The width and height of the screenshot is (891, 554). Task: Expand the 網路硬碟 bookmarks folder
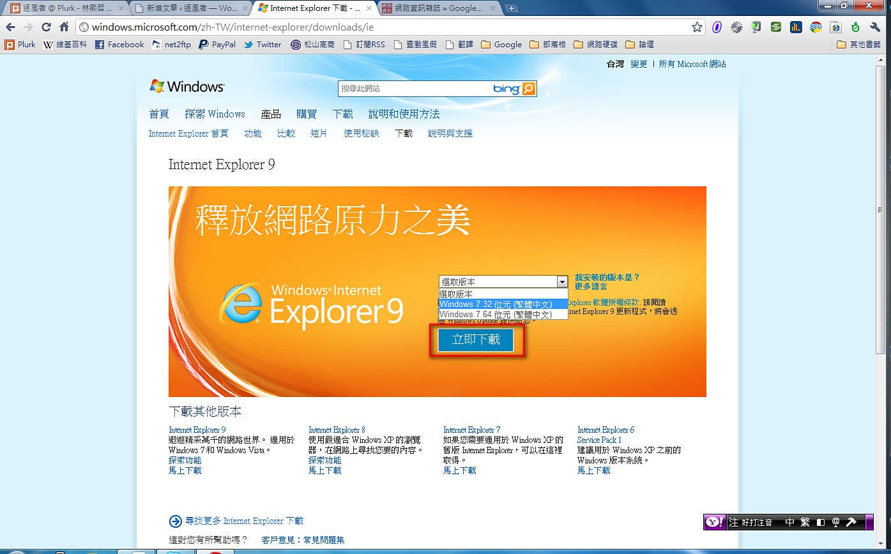(596, 45)
